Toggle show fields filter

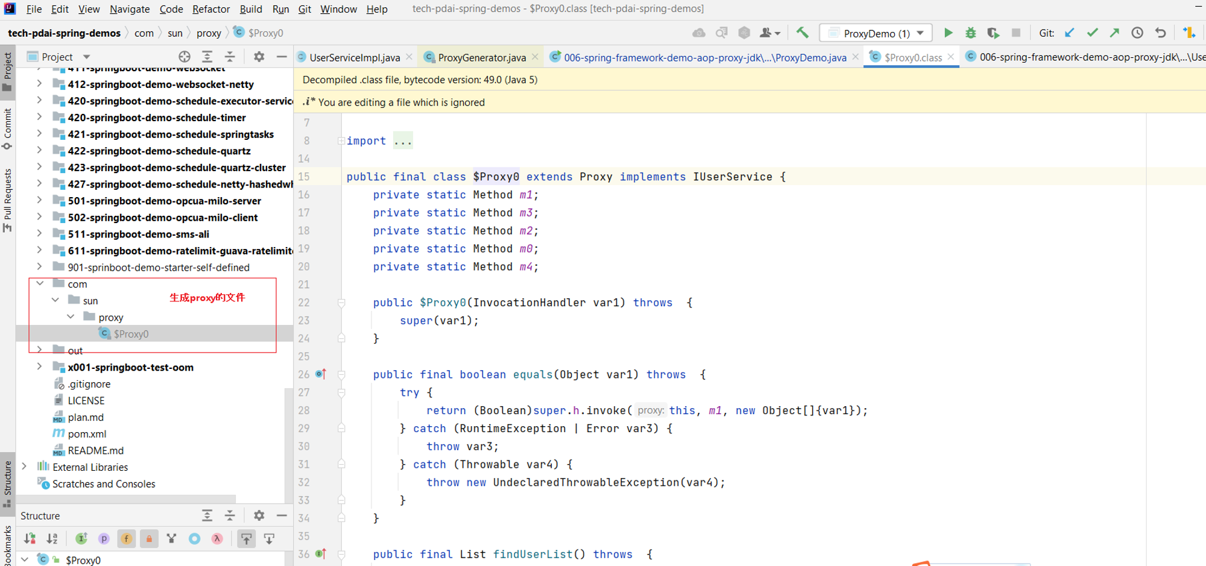pos(127,538)
